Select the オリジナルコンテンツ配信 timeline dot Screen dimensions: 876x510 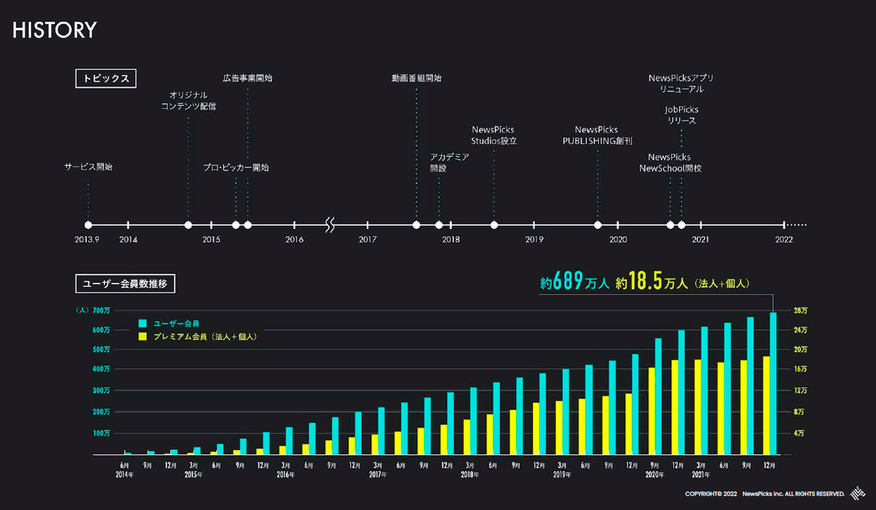188,225
